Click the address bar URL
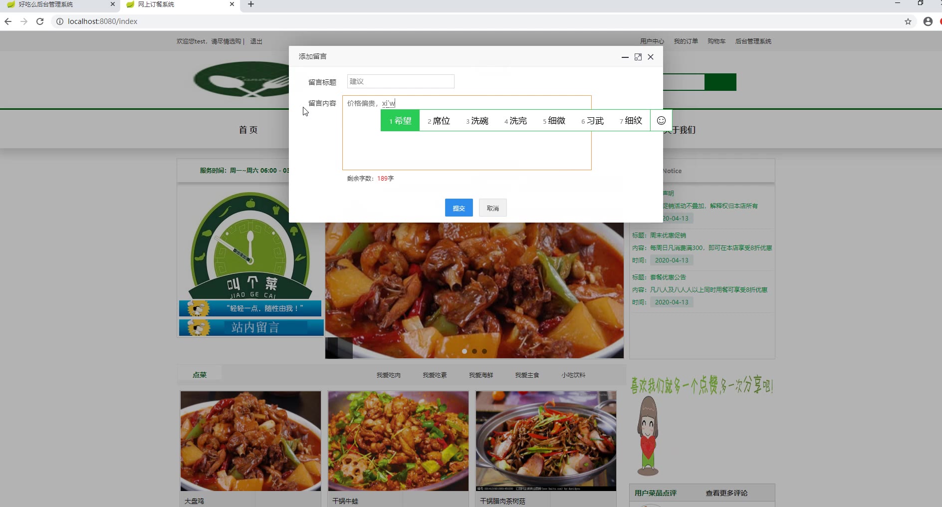The image size is (942, 507). [x=103, y=21]
